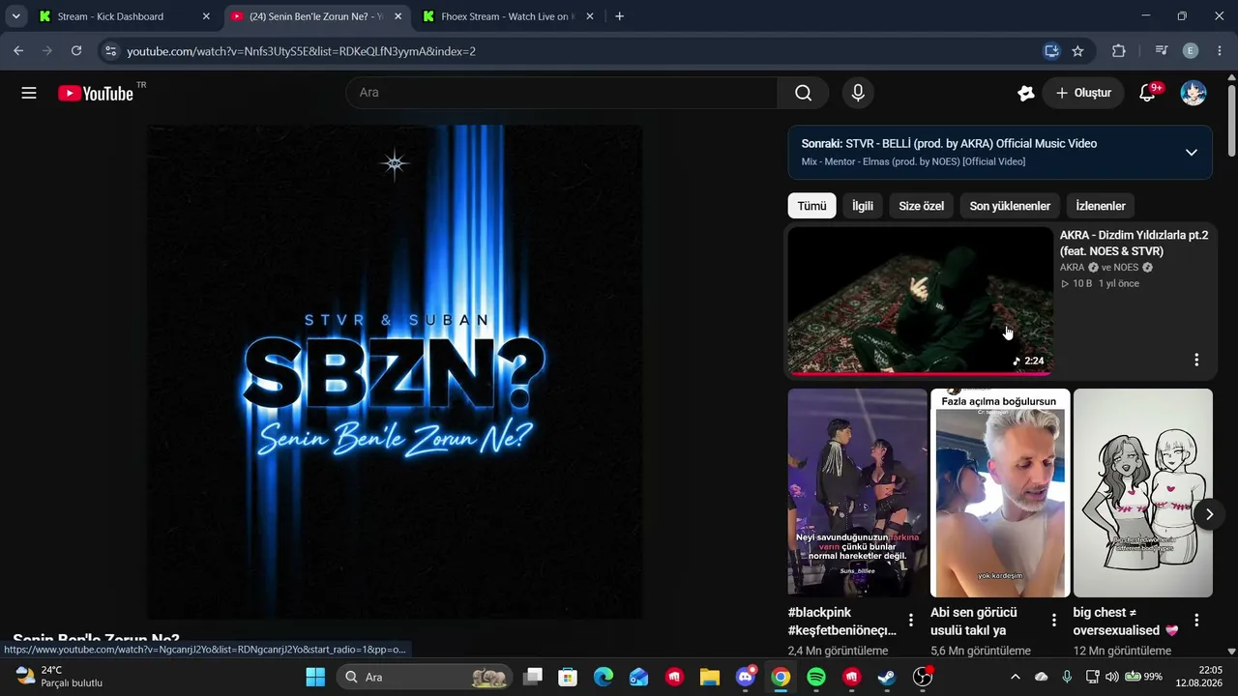The width and height of the screenshot is (1238, 696).
Task: Show next Shorts with the right arrow
Action: click(1209, 514)
